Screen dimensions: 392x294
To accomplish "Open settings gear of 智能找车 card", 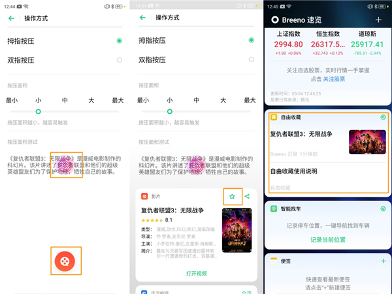I will [x=383, y=208].
